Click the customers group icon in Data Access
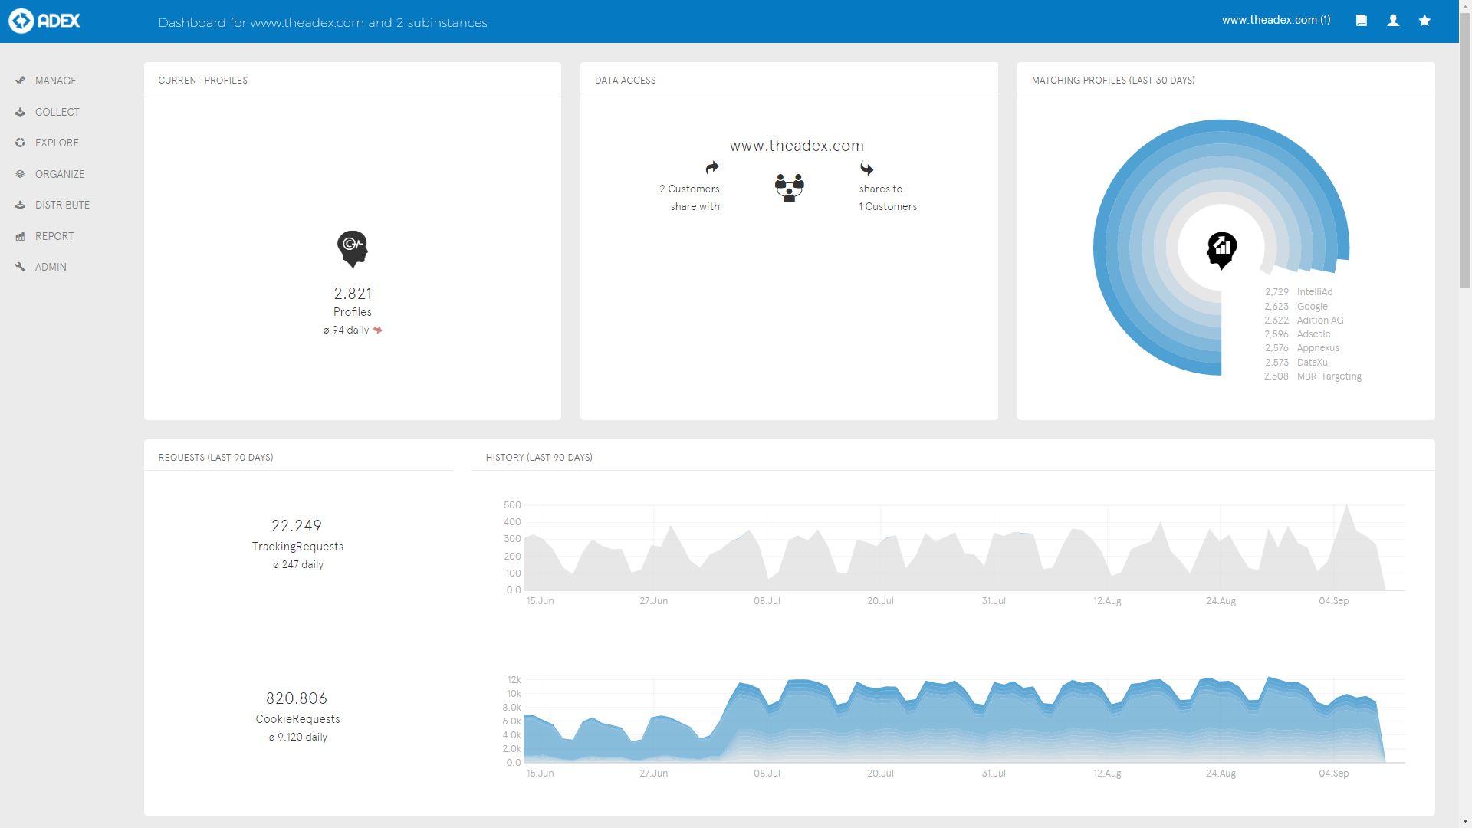Viewport: 1472px width, 828px height. [789, 187]
